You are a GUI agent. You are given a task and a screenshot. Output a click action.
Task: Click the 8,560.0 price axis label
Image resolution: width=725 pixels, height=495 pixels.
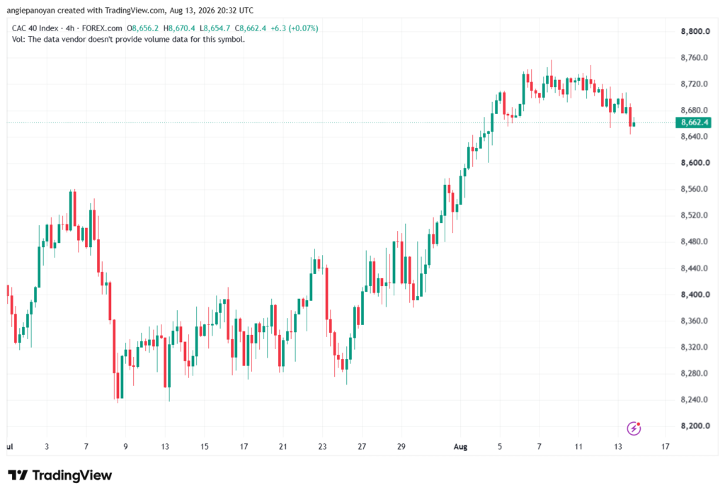pyautogui.click(x=695, y=189)
